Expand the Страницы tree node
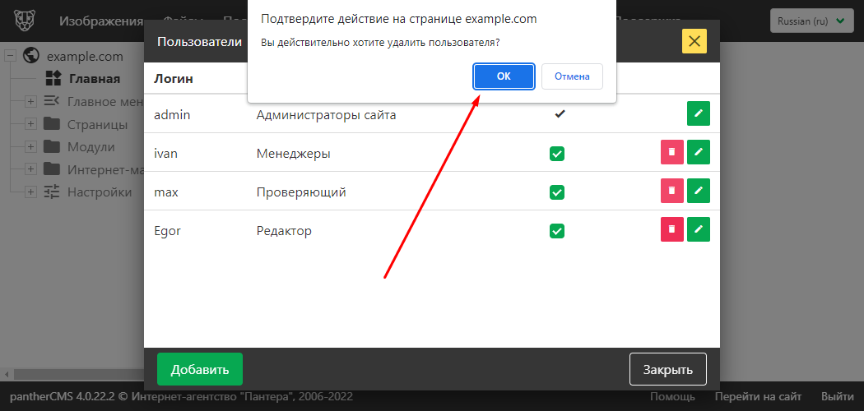Viewport: 864px width, 411px height. click(31, 124)
